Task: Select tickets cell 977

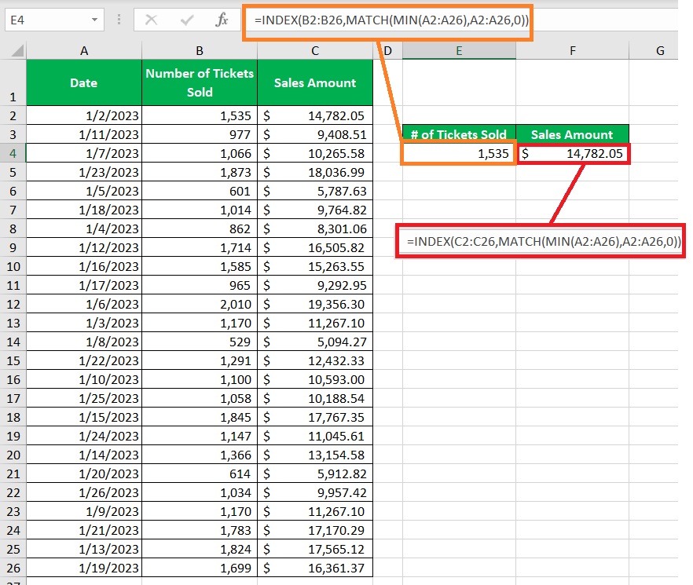Action: pos(200,134)
